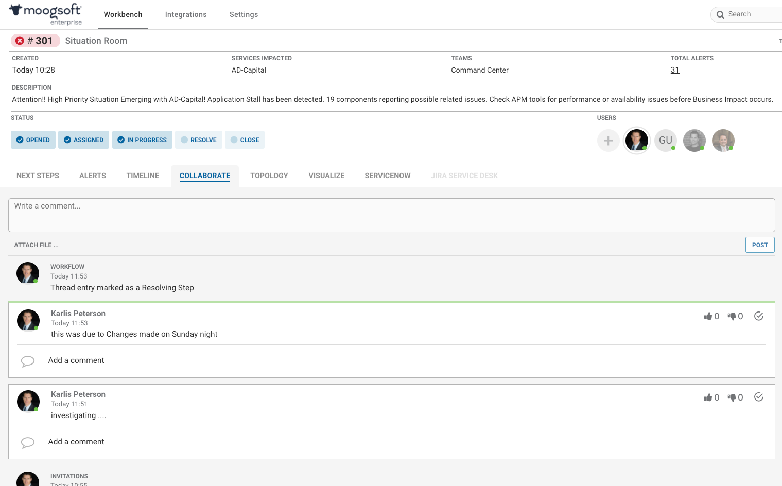Viewport: 782px width, 486px height.
Task: Click Karlis Peterson avatar on the 11:51 comment
Action: click(x=28, y=402)
